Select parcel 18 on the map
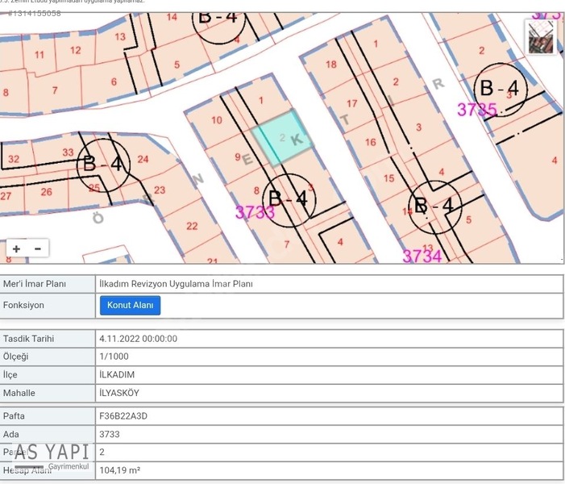565x484 pixels. (330, 65)
